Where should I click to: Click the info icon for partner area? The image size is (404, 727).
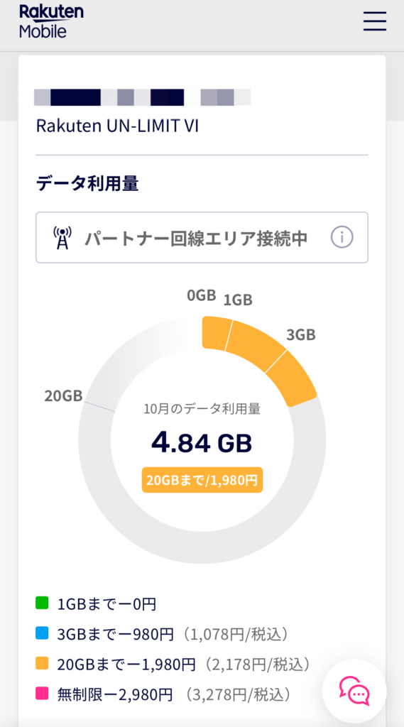(x=342, y=237)
